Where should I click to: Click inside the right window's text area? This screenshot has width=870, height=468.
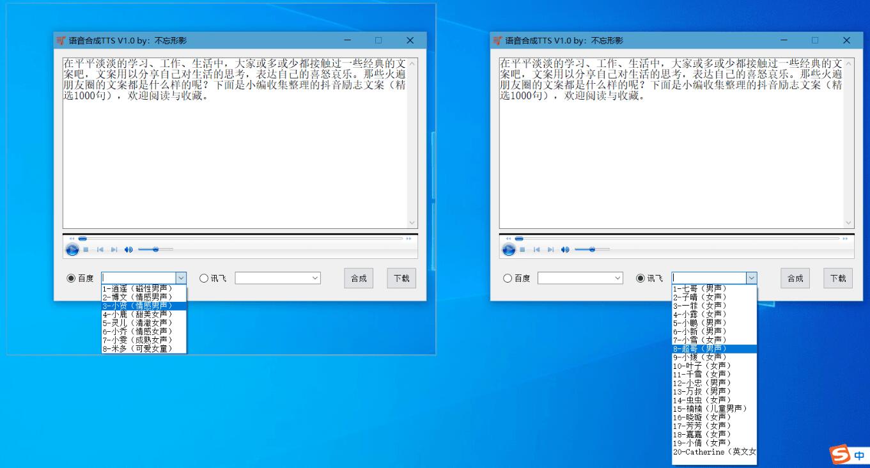[x=671, y=141]
